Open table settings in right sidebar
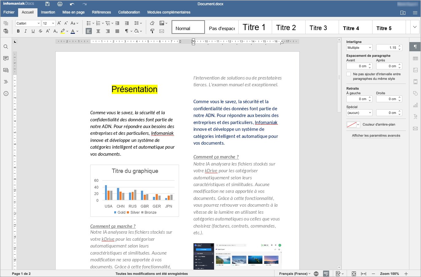The image size is (421, 277). (x=415, y=58)
